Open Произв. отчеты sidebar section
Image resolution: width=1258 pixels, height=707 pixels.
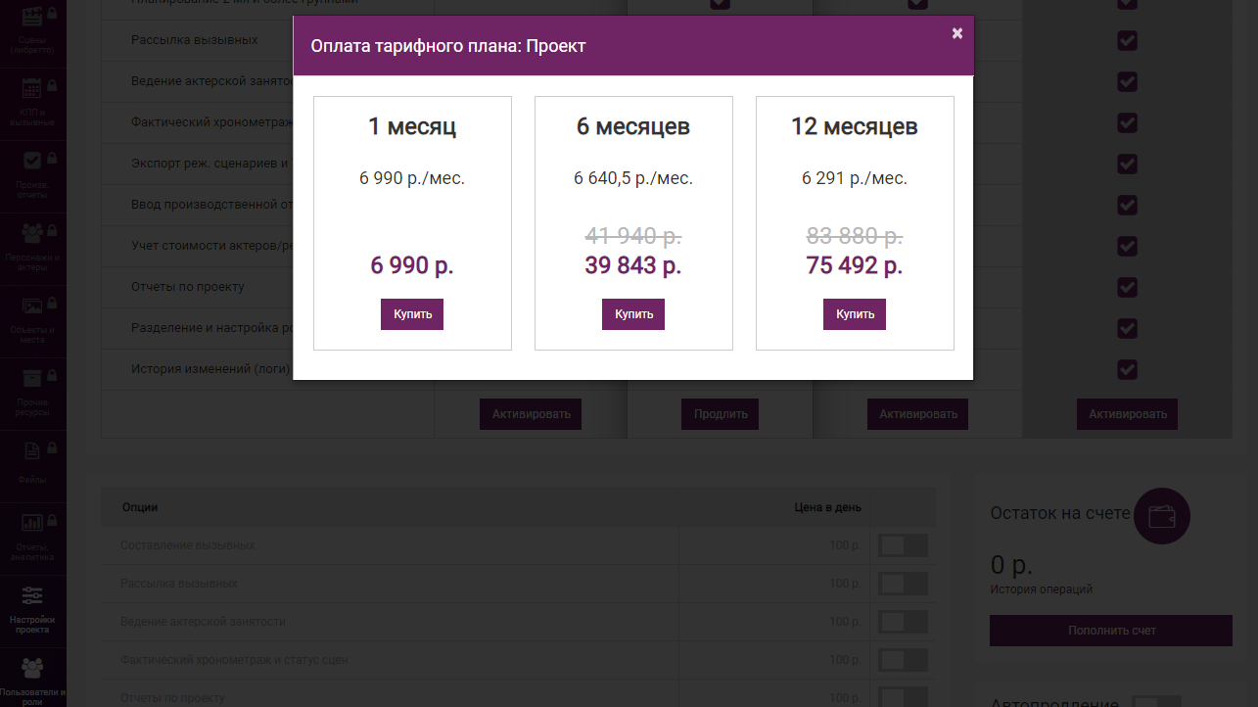(33, 175)
